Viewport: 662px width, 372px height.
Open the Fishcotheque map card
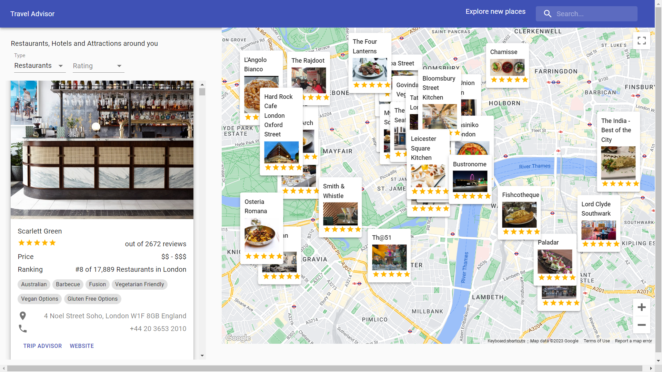point(519,213)
